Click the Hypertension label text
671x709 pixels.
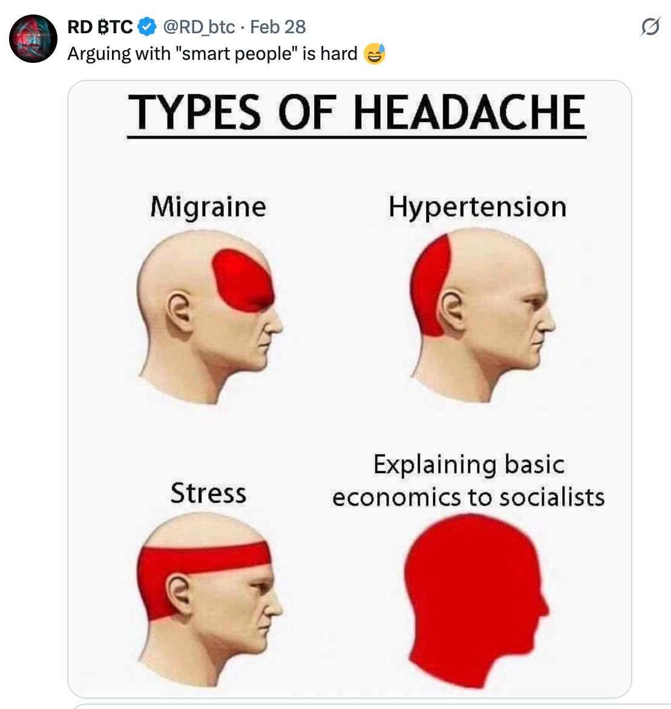pyautogui.click(x=477, y=207)
